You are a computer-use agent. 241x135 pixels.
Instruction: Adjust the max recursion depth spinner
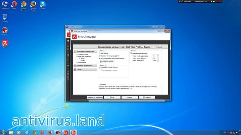tap(158, 56)
